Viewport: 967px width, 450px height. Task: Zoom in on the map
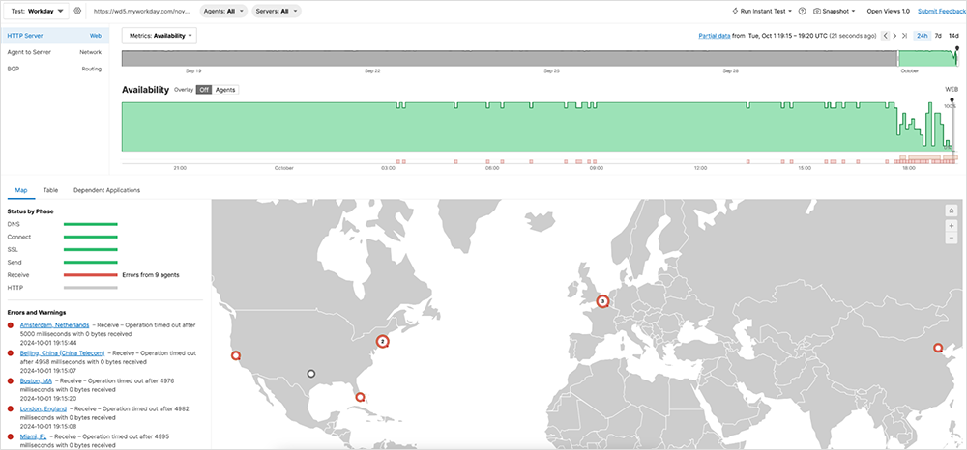click(x=952, y=225)
